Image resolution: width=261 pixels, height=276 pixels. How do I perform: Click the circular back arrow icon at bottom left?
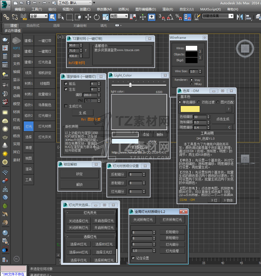click(x=17, y=259)
